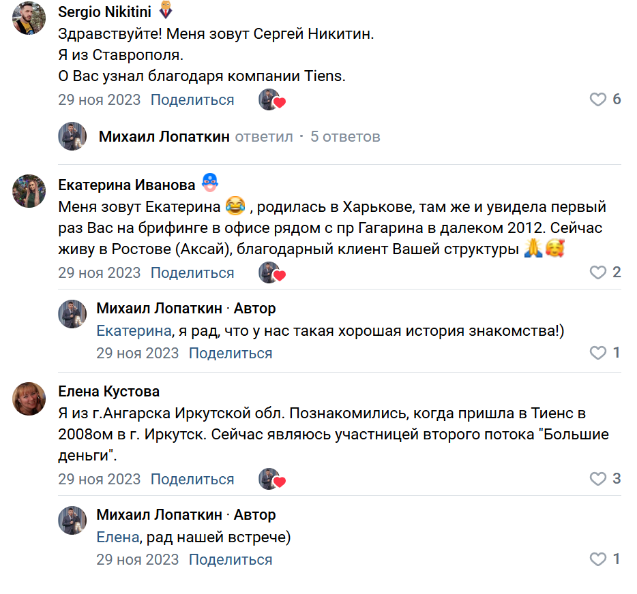
Task: Open Елена Кустова profile name link
Action: [x=109, y=392]
